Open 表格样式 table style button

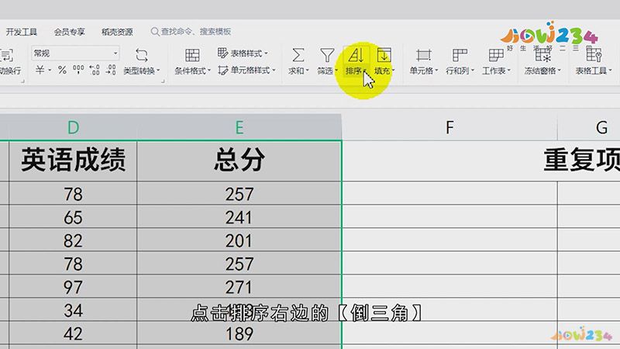click(243, 53)
